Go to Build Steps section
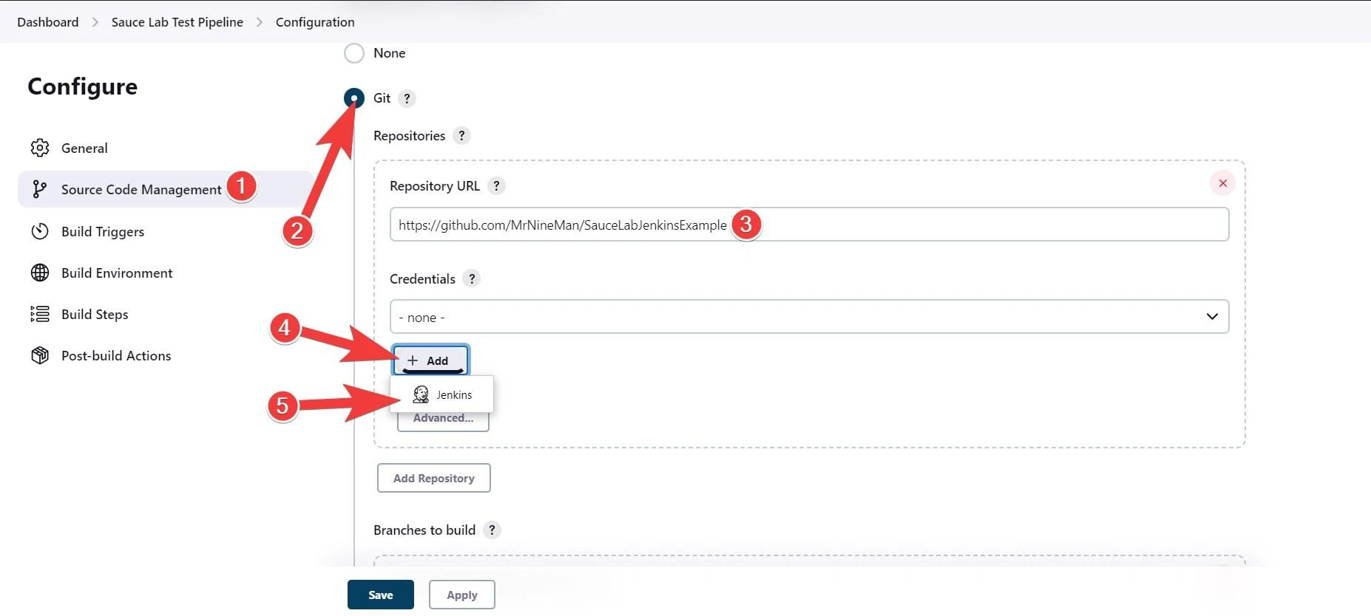This screenshot has width=1371, height=616. click(166, 314)
